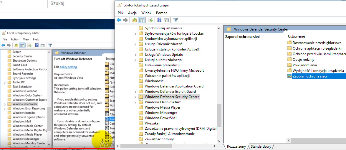Screen dimensions: 346x150
Task: Click Back arrow in Local Group Policy Editor toolbar
Action: pos(3,45)
